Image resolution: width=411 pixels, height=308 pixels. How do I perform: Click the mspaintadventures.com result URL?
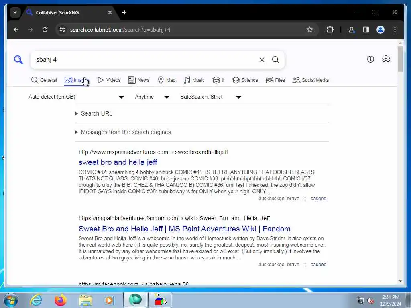tap(153, 152)
